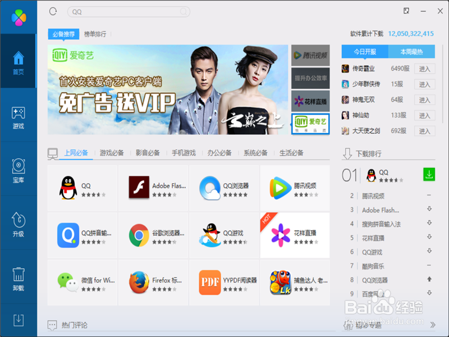Open the Adobe Flash app tile
Image resolution: width=449 pixels, height=337 pixels.
[153, 188]
